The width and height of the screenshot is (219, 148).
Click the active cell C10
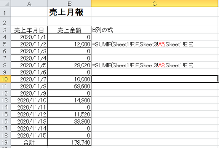155,79
